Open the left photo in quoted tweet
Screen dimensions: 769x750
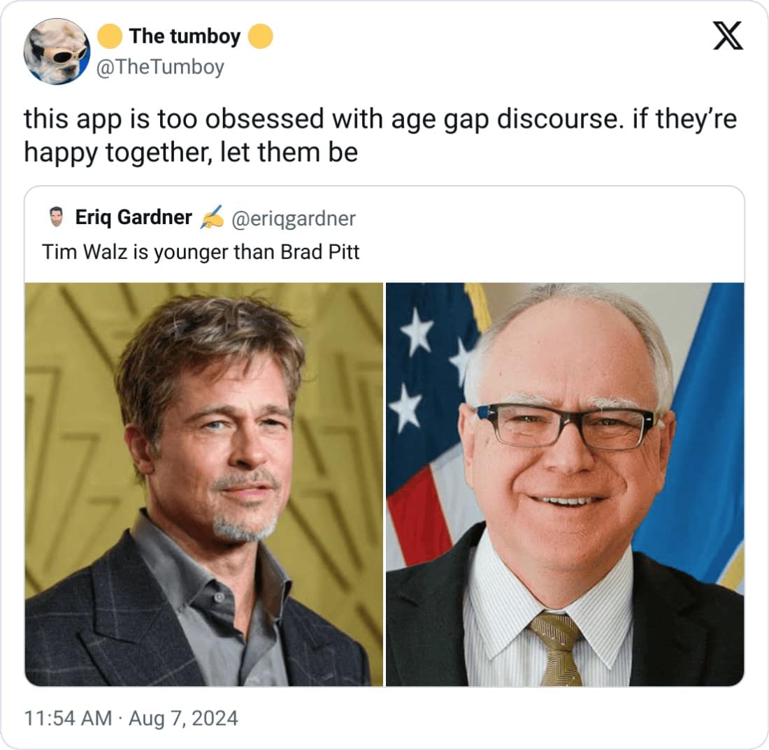[203, 484]
